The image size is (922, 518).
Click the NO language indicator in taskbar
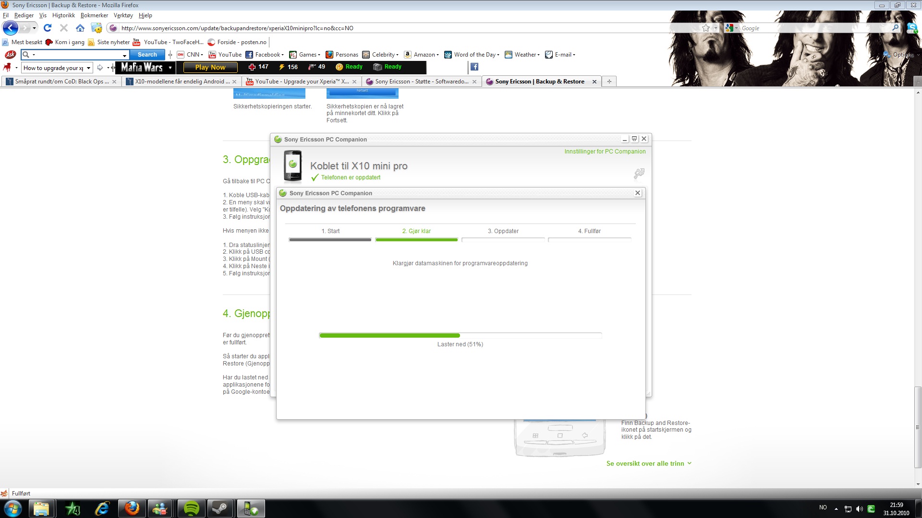[x=823, y=507]
